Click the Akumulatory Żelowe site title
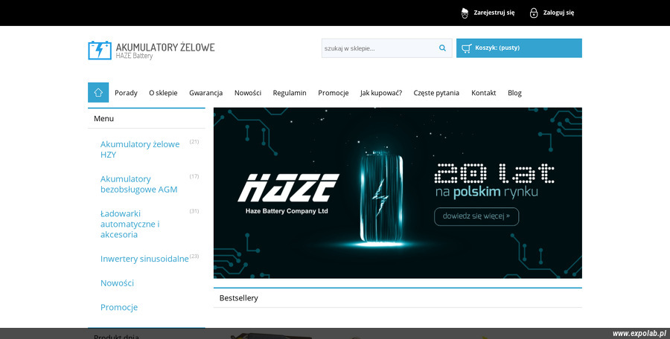Viewport: 670px width, 339px height. click(165, 47)
